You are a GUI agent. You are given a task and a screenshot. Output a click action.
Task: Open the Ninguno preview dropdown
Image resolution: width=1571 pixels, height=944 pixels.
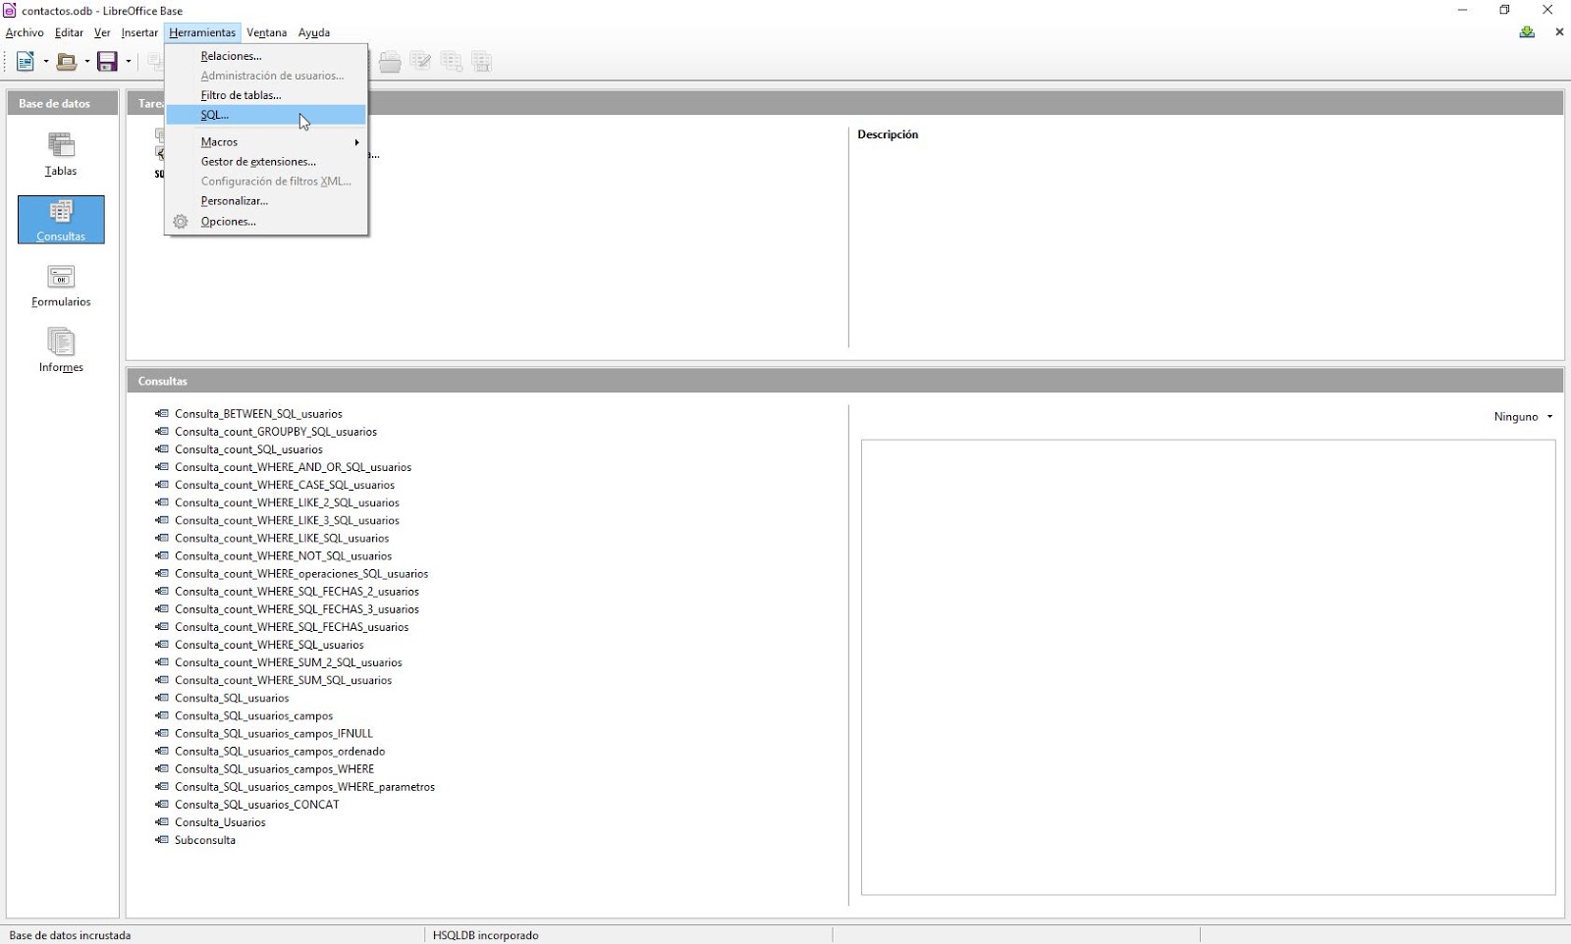click(1522, 416)
